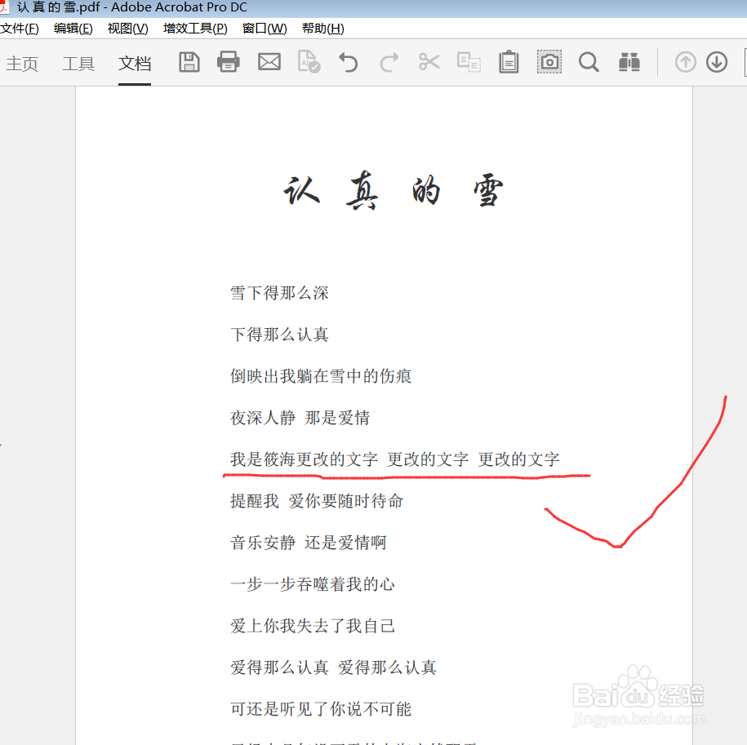Go to next page down arrow
The width and height of the screenshot is (747, 745).
click(717, 62)
